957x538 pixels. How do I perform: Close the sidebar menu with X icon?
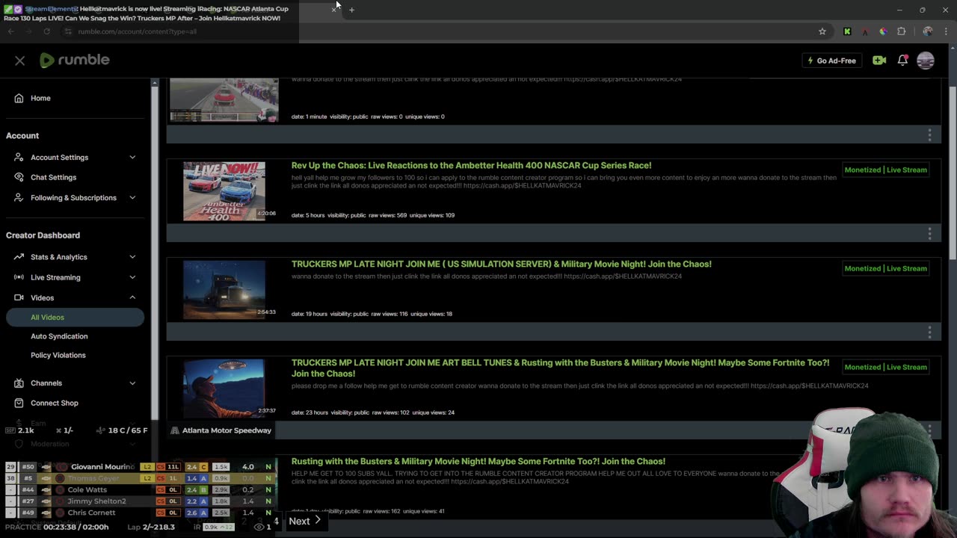pyautogui.click(x=19, y=61)
